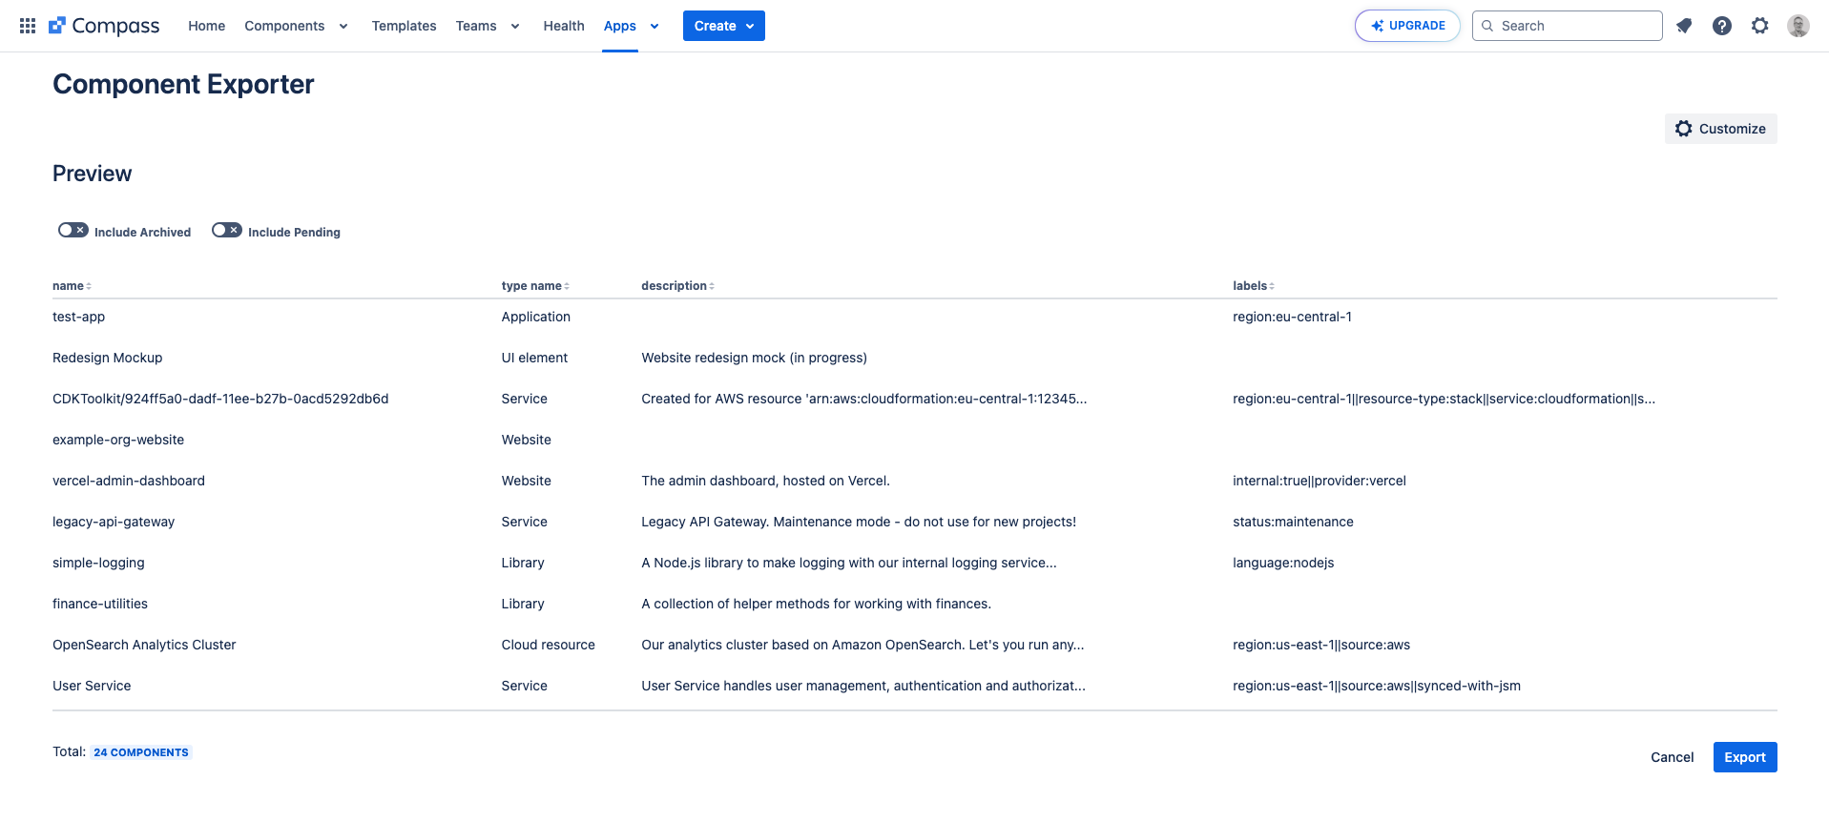The width and height of the screenshot is (1829, 822).
Task: Open the notifications icon
Action: click(1684, 26)
